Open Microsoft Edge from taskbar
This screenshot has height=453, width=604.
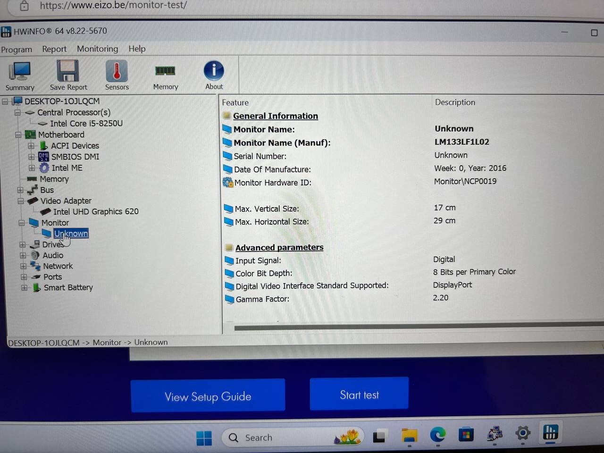coord(437,435)
